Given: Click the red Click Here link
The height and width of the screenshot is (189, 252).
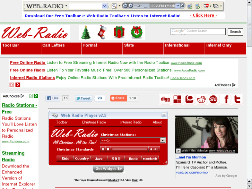Looking at the screenshot, I should [x=203, y=15].
